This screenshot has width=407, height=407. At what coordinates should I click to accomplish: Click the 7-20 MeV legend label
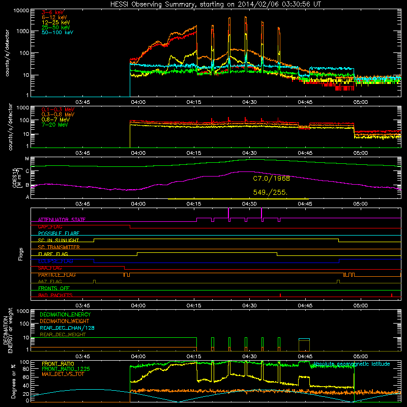[x=54, y=125]
